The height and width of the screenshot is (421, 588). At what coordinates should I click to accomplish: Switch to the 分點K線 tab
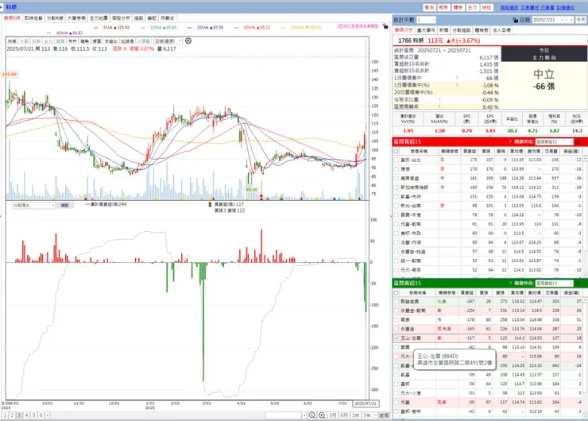[55, 18]
